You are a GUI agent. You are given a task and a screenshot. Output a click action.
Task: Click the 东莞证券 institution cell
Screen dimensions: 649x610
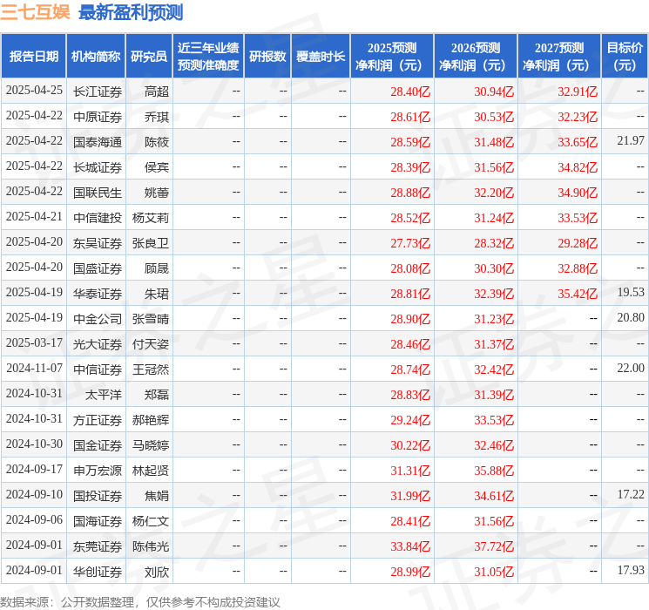(x=98, y=546)
